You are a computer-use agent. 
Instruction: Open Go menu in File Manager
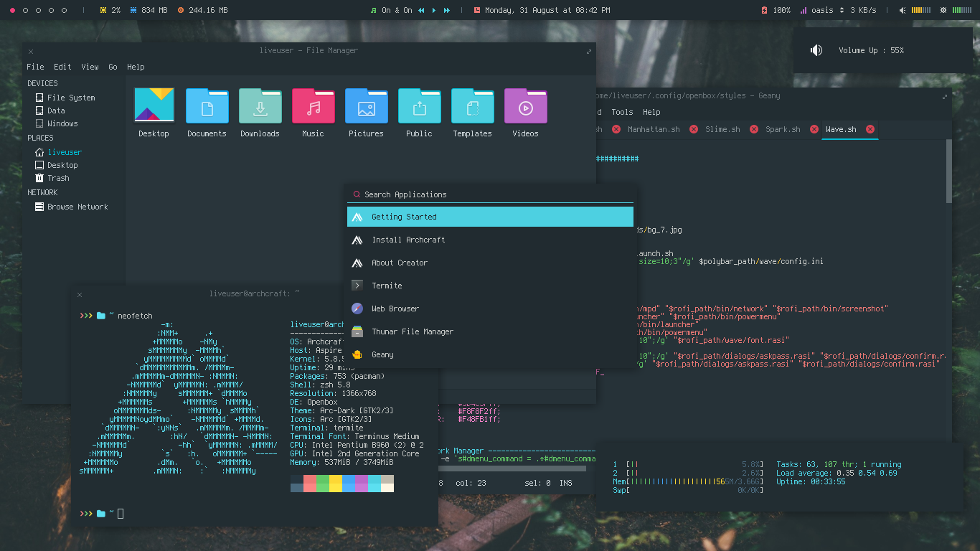(113, 67)
